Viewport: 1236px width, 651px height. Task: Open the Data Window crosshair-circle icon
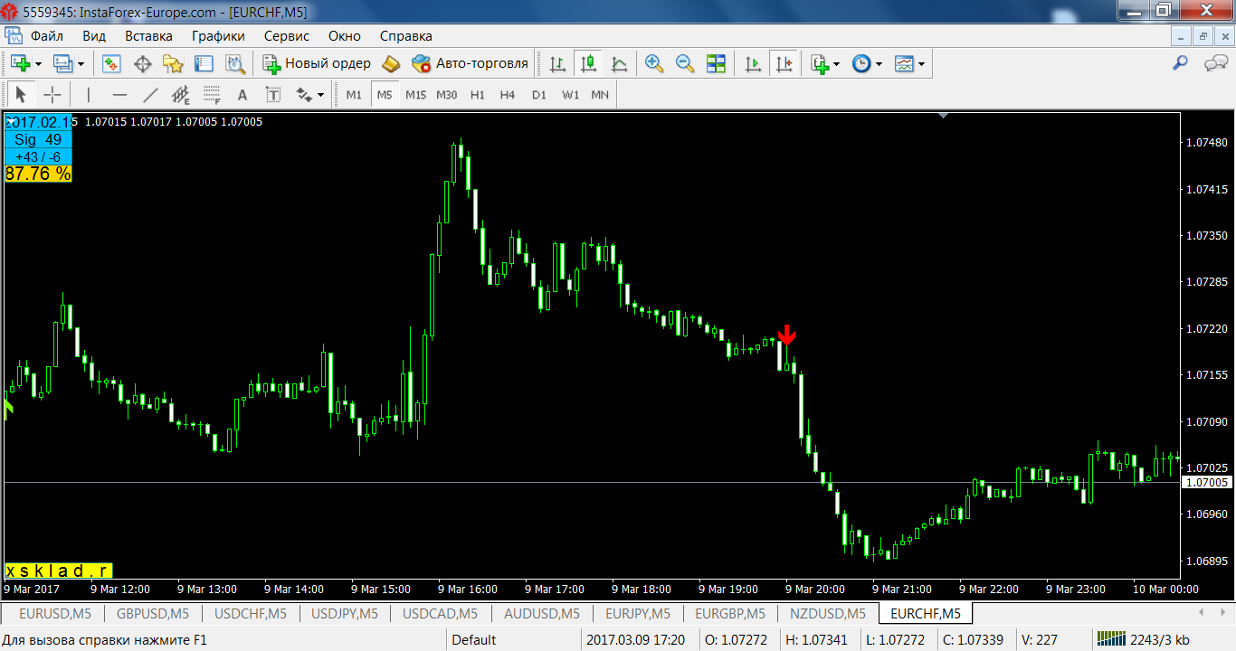[142, 63]
